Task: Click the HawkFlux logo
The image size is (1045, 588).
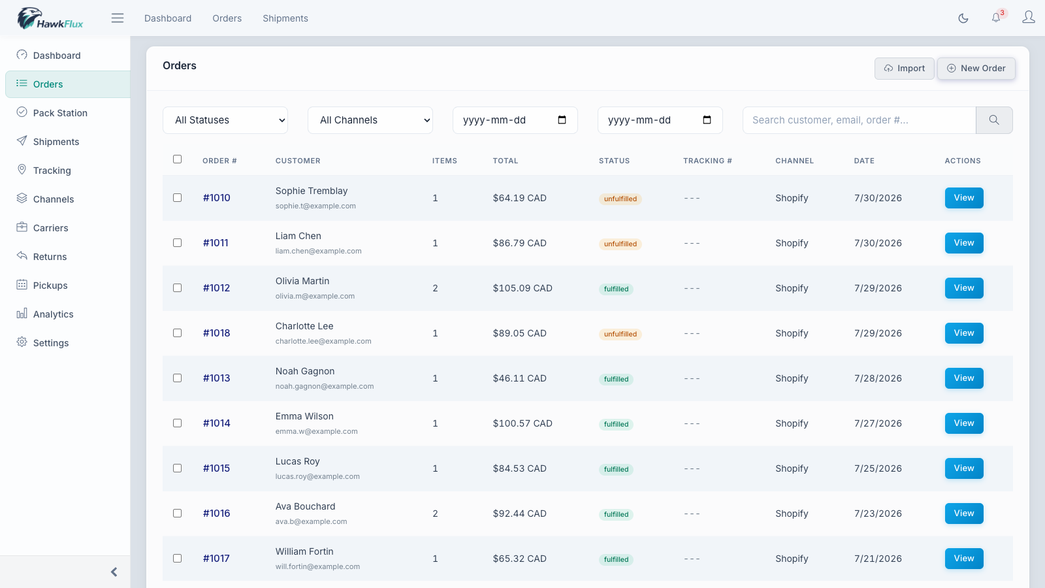Action: coord(50,18)
